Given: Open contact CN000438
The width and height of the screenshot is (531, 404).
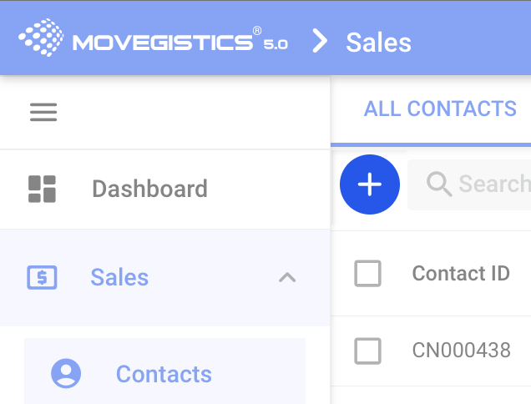Looking at the screenshot, I should point(461,351).
